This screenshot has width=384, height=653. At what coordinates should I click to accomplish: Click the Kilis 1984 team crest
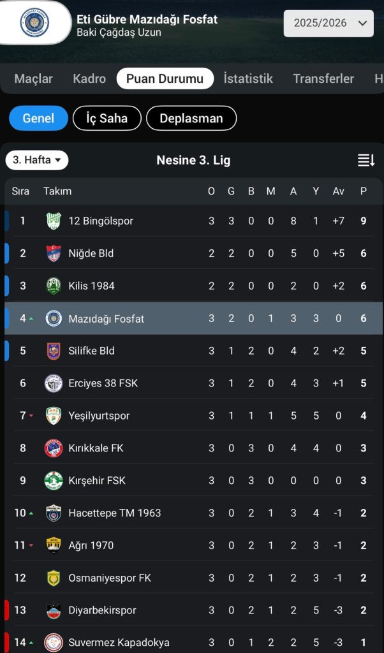(x=54, y=286)
